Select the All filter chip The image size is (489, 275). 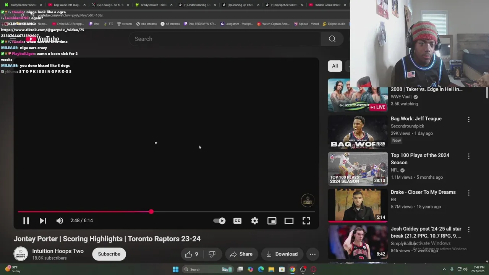335,66
